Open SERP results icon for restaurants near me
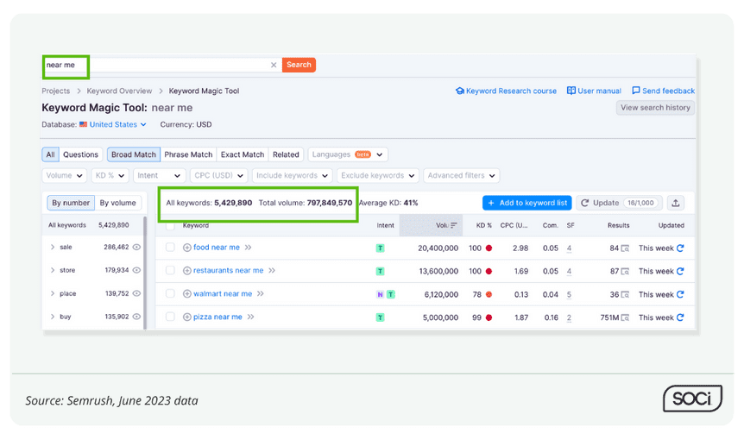The image size is (744, 446). tap(626, 272)
